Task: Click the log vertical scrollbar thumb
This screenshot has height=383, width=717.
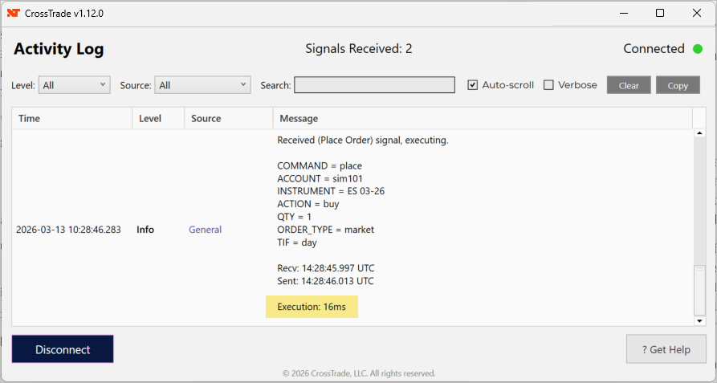Action: tap(699, 290)
